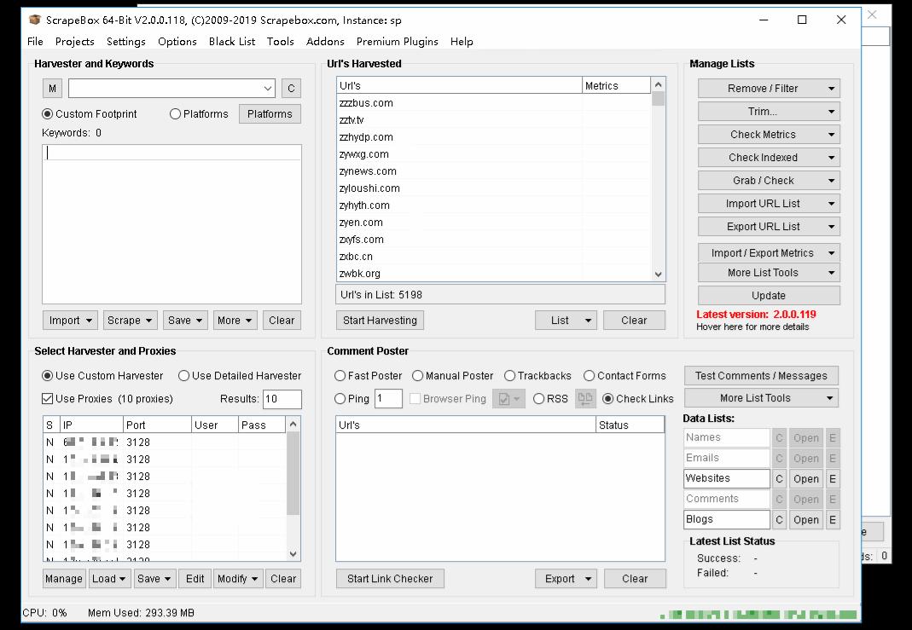This screenshot has width=912, height=630.
Task: Click the RSS file icon button
Action: pos(585,399)
